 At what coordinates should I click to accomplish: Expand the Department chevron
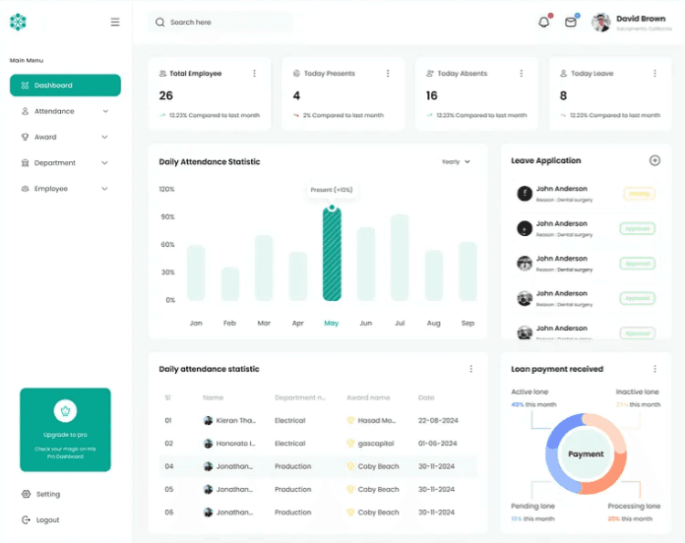pyautogui.click(x=105, y=163)
